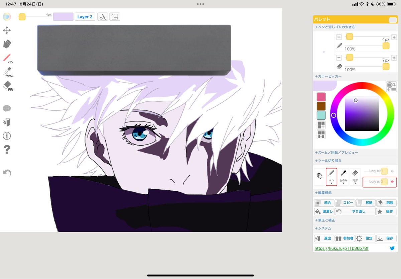The width and height of the screenshot is (401, 279).
Task: Tap the eraser 100% opacity slider handle
Action: (386, 67)
